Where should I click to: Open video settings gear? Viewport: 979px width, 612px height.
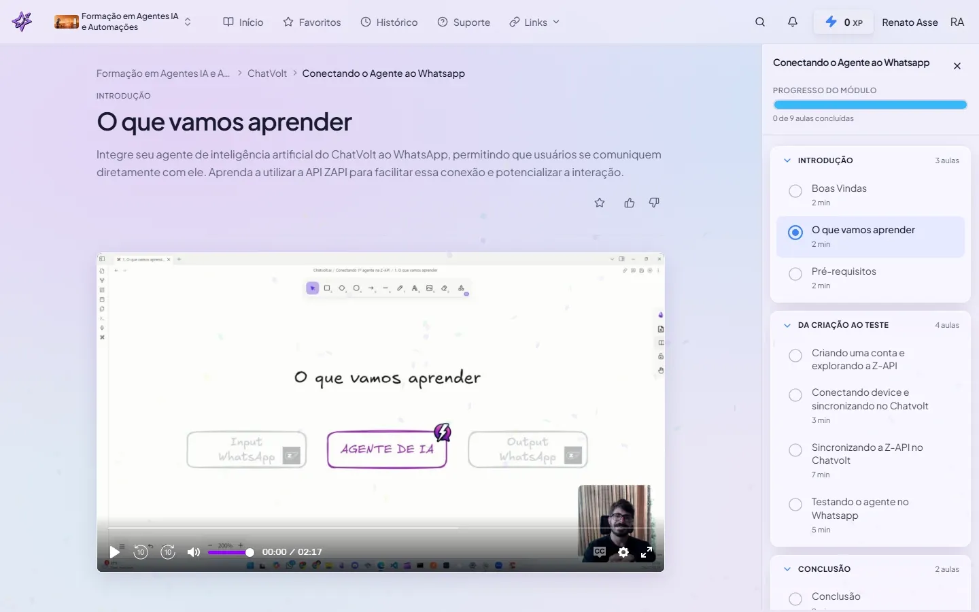[623, 551]
